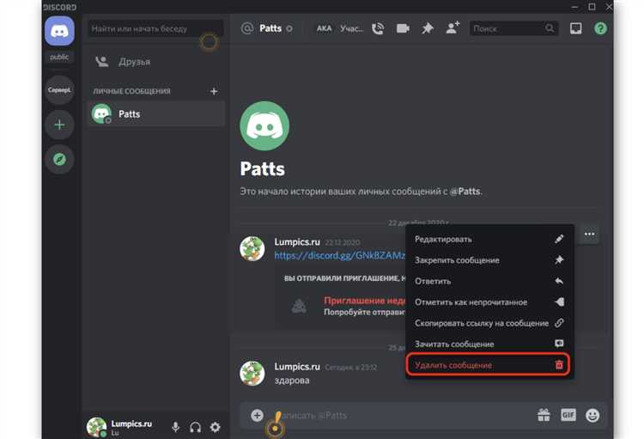Viewport: 644px width, 439px height.
Task: Select the Сервер server icon
Action: click(59, 89)
